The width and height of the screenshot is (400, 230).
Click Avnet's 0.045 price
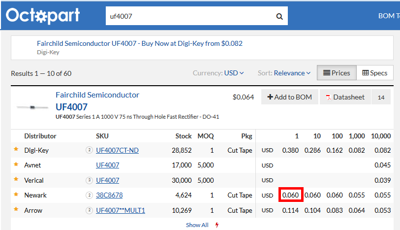point(382,165)
